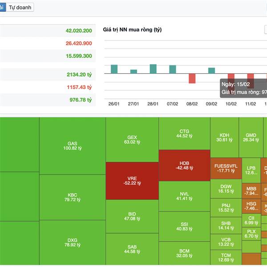Click the 08/02 date axis label
The height and width of the screenshot is (267, 267).
click(192, 104)
